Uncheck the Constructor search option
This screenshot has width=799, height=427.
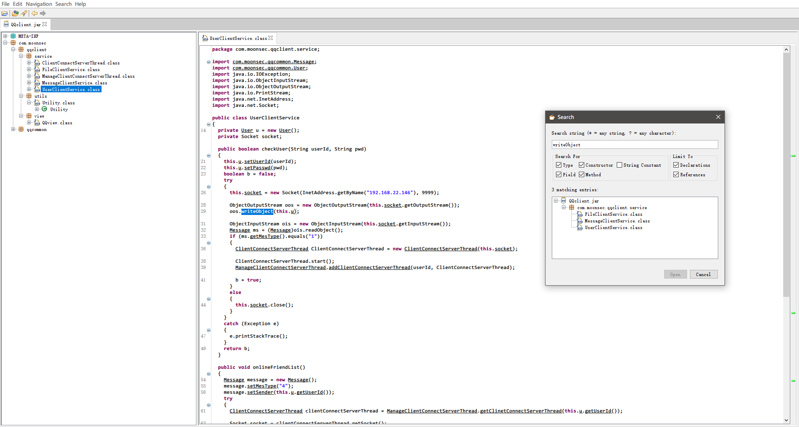click(581, 165)
